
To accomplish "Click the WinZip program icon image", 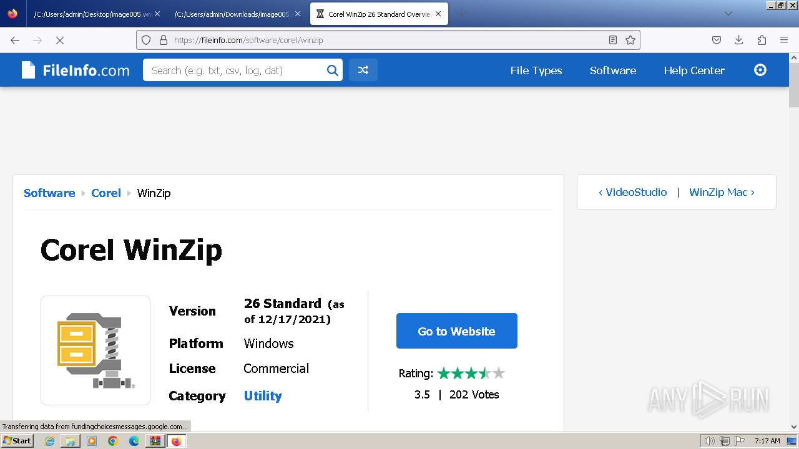I will click(96, 350).
